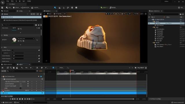The height and width of the screenshot is (104, 185).
Task: Browse to Static Mesh asset with magnifier icon
Action: [21, 29]
